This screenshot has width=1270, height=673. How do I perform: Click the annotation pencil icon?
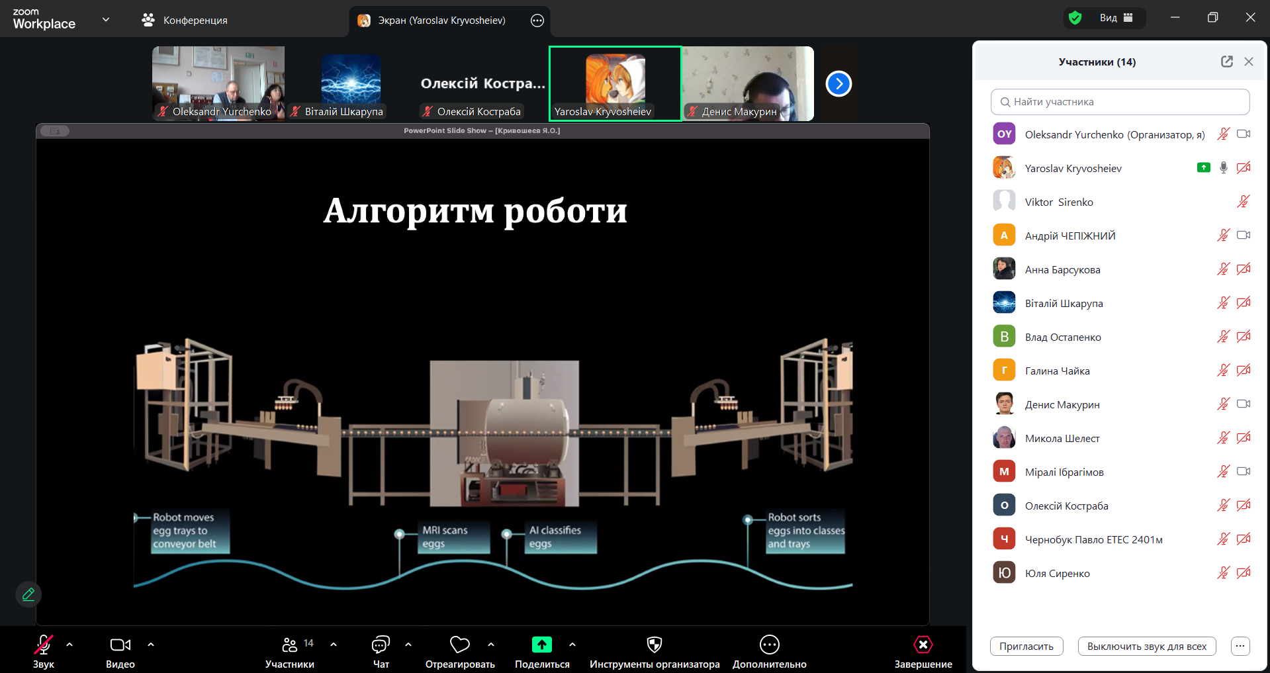click(28, 594)
